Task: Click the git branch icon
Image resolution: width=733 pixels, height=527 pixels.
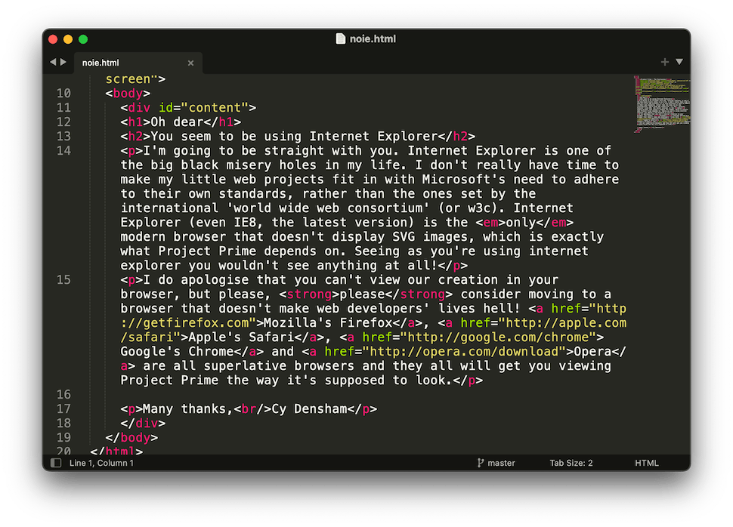Action: pyautogui.click(x=480, y=463)
